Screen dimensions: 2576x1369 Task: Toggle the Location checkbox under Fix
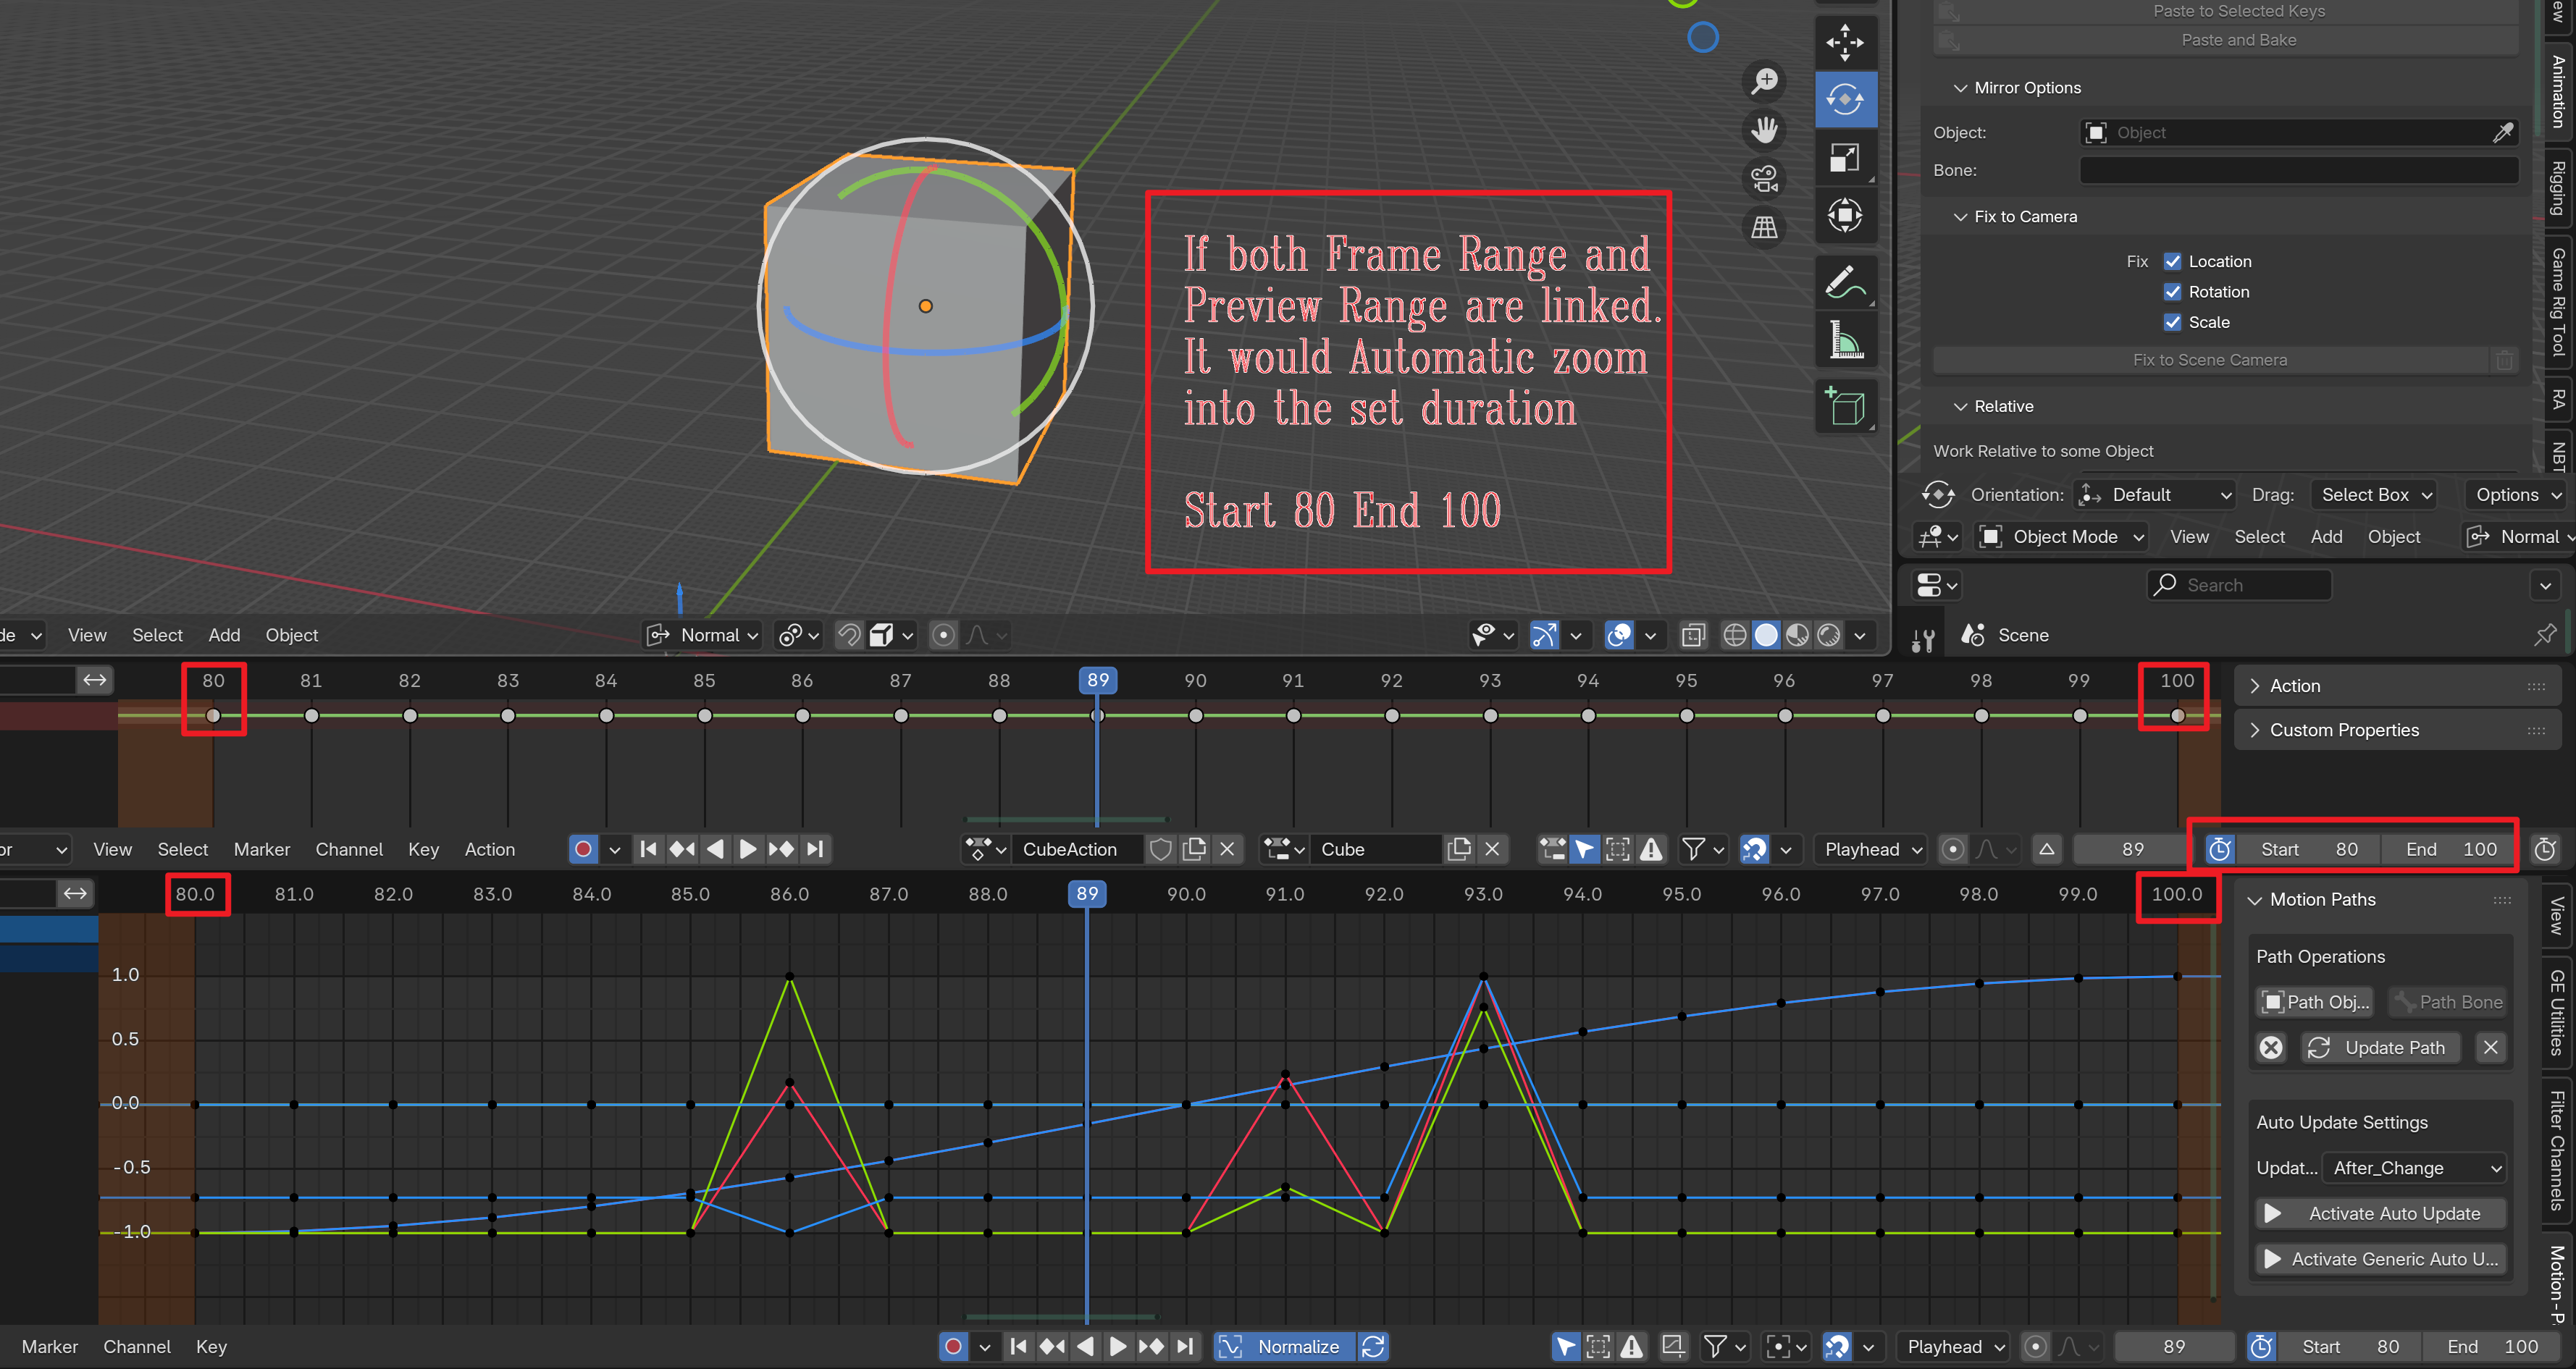(2172, 261)
